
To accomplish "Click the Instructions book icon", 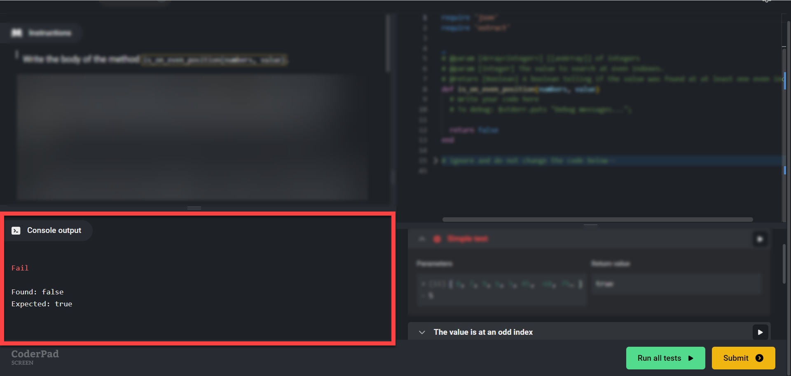I will click(x=16, y=33).
